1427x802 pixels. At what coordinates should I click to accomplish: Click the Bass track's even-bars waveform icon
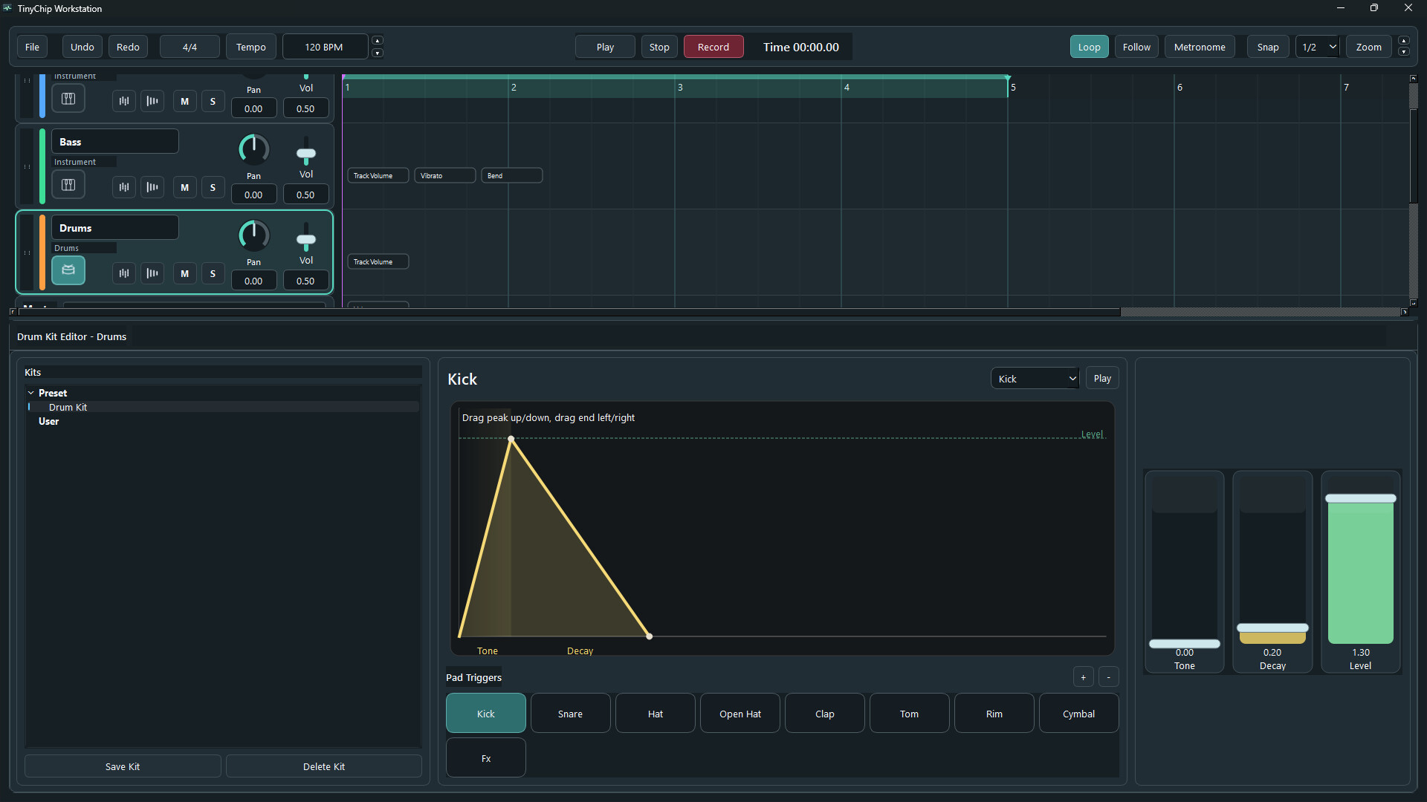(124, 188)
